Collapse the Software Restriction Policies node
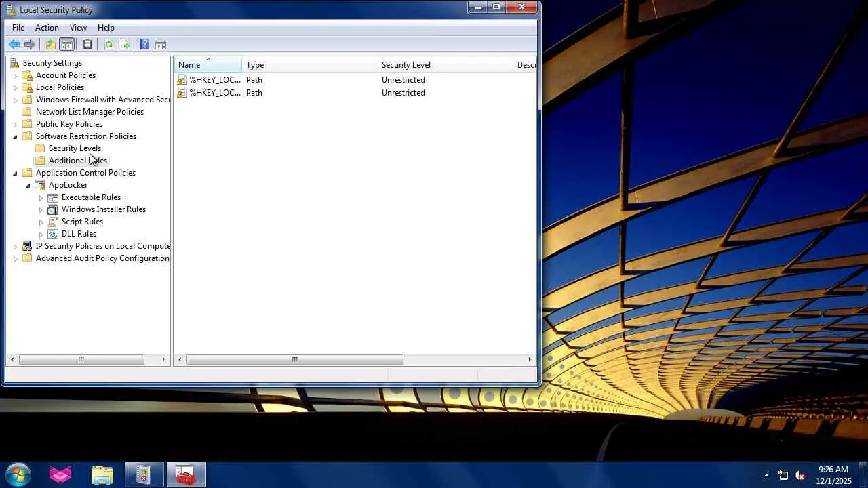The image size is (868, 488). pyautogui.click(x=15, y=137)
